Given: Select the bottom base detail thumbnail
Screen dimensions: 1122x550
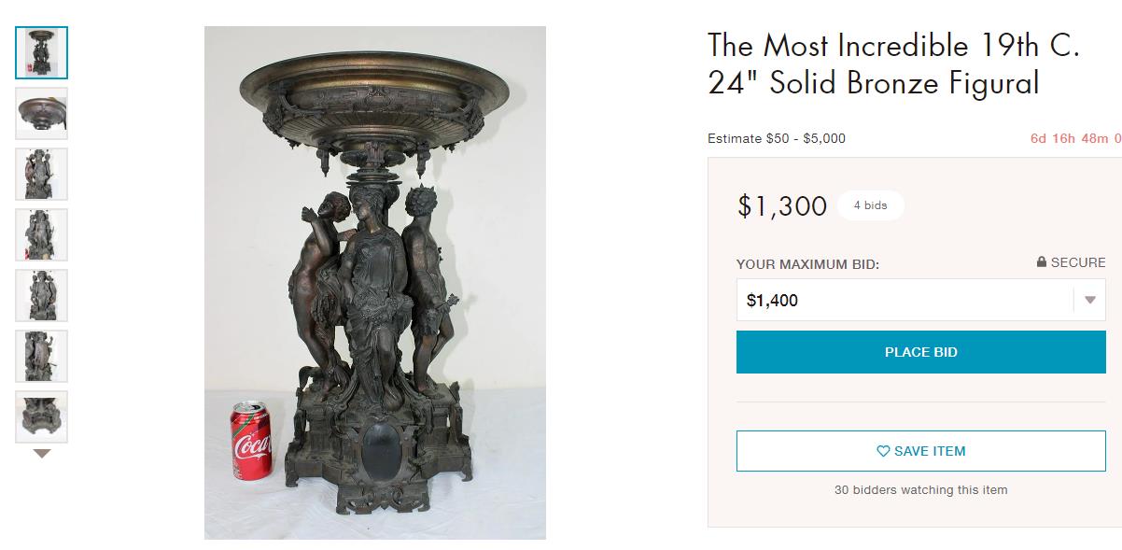Looking at the screenshot, I should point(40,417).
